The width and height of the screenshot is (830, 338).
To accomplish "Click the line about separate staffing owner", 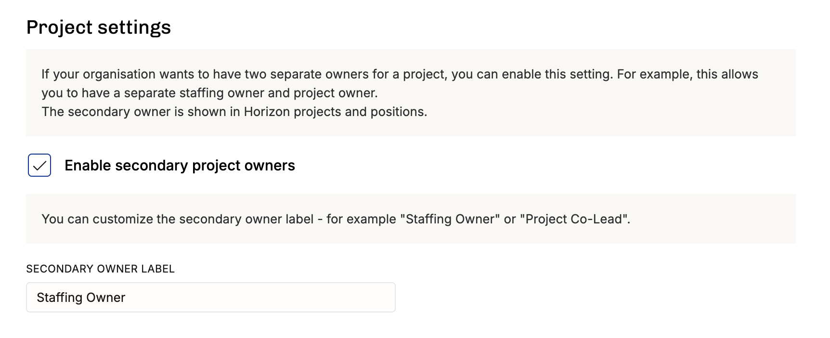I will [209, 93].
